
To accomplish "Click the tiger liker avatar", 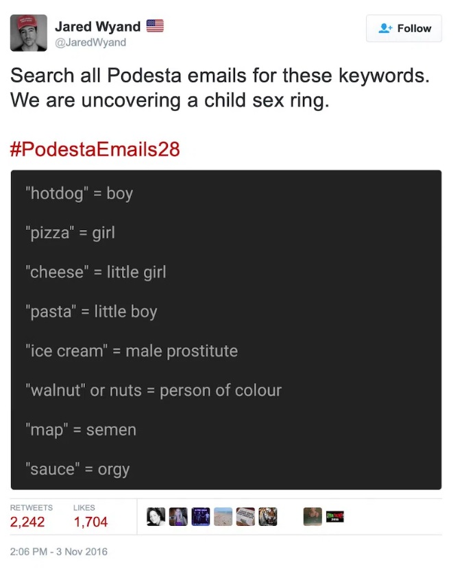I will (268, 517).
